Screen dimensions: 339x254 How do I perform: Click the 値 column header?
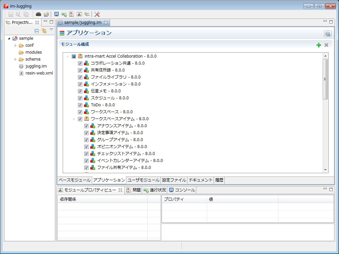tap(242, 199)
